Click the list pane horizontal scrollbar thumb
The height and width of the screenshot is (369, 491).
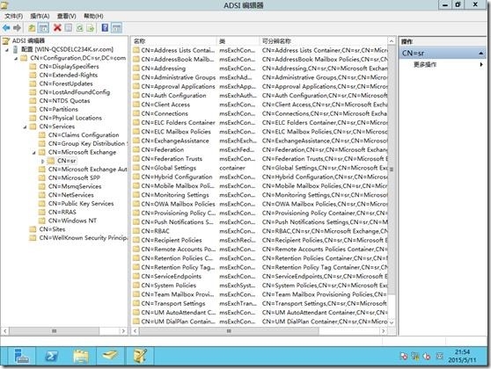tap(229, 331)
